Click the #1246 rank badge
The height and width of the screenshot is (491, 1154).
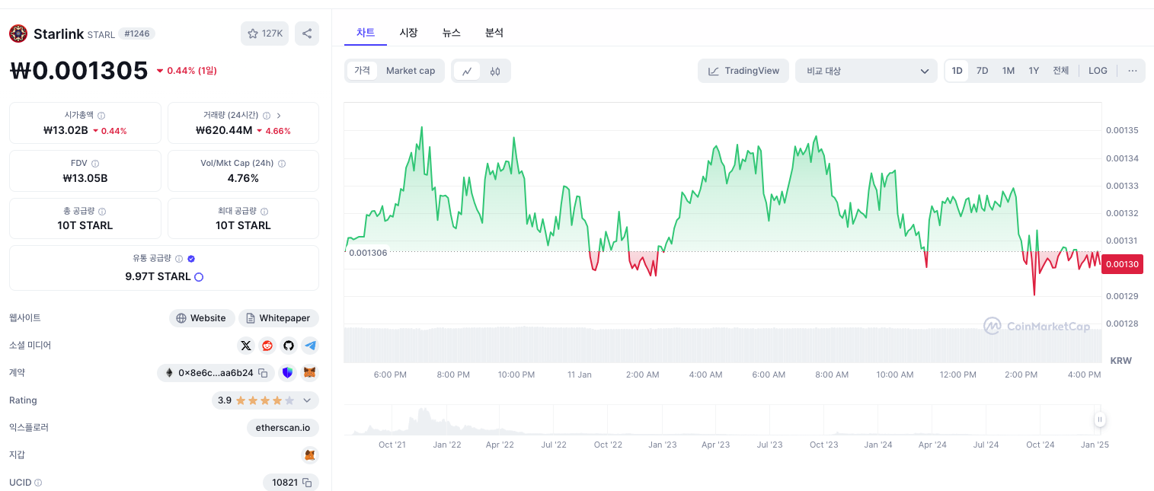[138, 33]
